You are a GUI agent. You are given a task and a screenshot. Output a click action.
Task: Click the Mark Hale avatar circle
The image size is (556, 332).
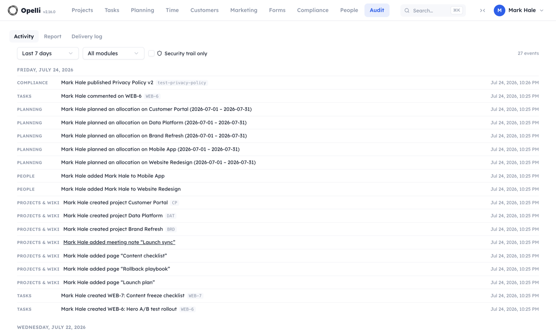click(499, 10)
